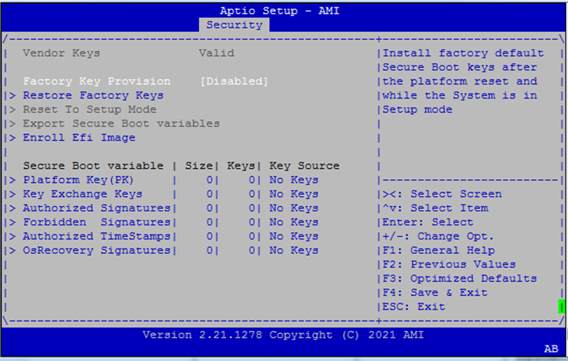Click the 'Keys' column header
Screen dimensions: 568x361
(x=241, y=166)
